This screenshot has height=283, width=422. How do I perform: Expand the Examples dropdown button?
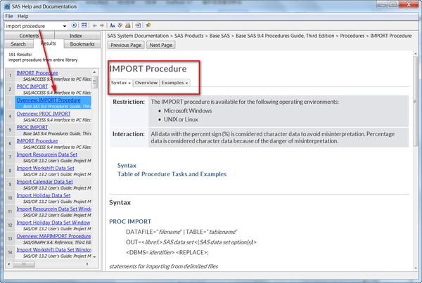[x=175, y=83]
